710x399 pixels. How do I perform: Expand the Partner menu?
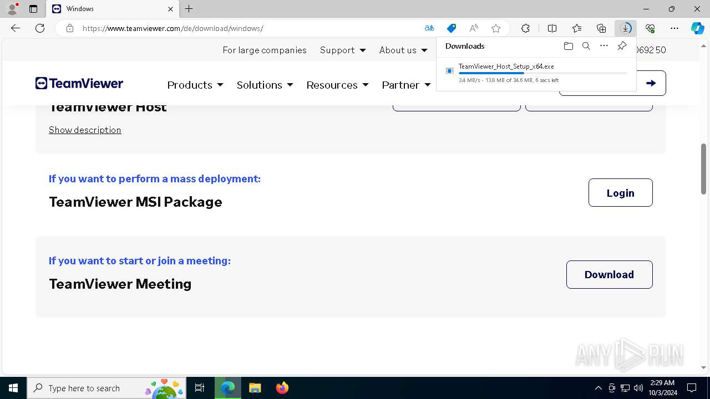coord(406,85)
